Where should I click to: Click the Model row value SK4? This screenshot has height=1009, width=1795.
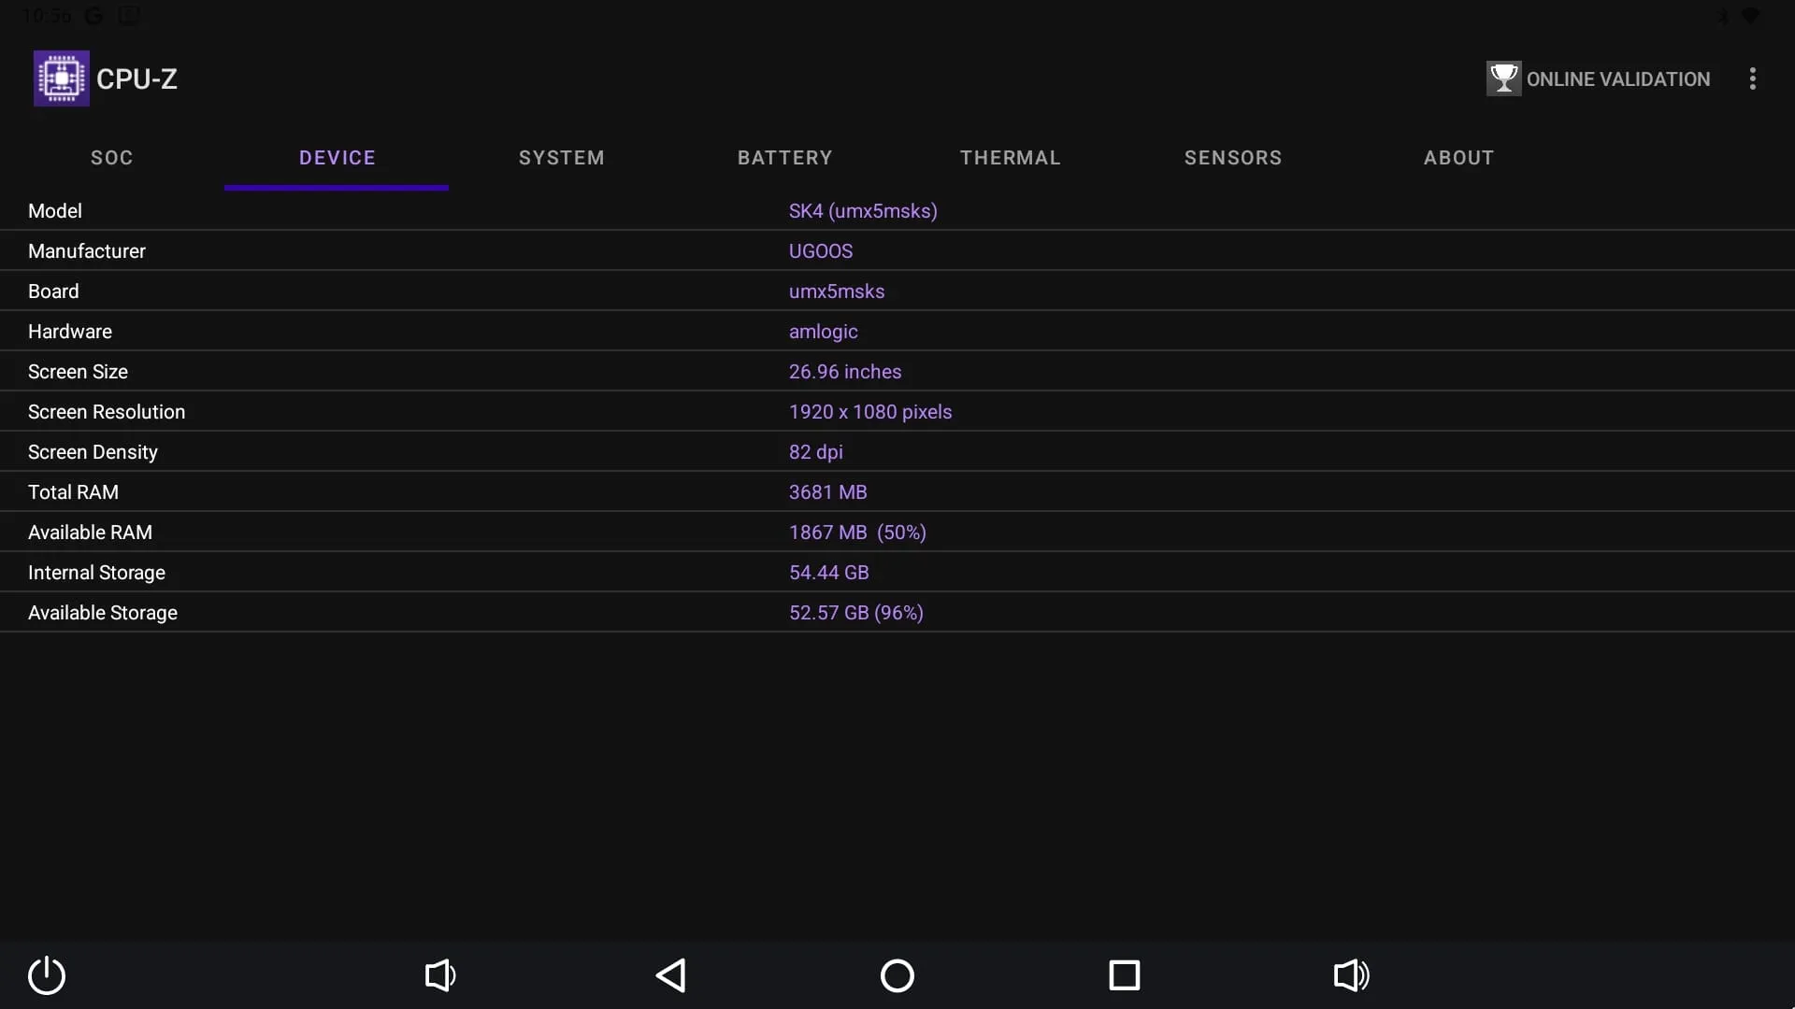863,211
